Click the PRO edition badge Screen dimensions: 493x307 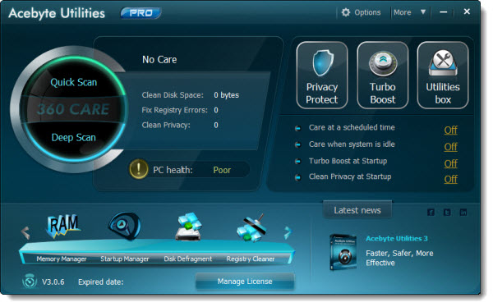[x=141, y=13]
